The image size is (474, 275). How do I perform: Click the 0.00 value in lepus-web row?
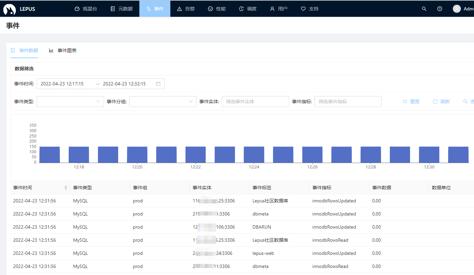(x=376, y=253)
